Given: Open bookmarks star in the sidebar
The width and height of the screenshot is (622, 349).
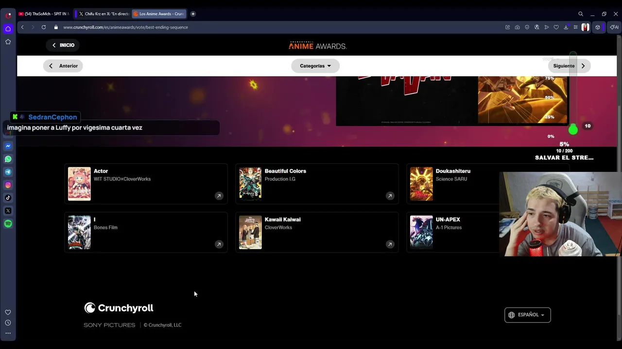Looking at the screenshot, I should pos(8,42).
